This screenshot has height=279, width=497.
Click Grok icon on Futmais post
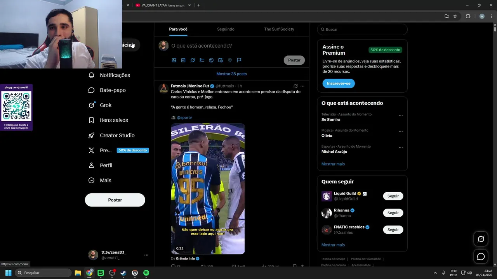click(295, 86)
